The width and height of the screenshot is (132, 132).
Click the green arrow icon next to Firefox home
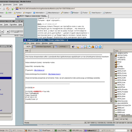pos(13,9)
